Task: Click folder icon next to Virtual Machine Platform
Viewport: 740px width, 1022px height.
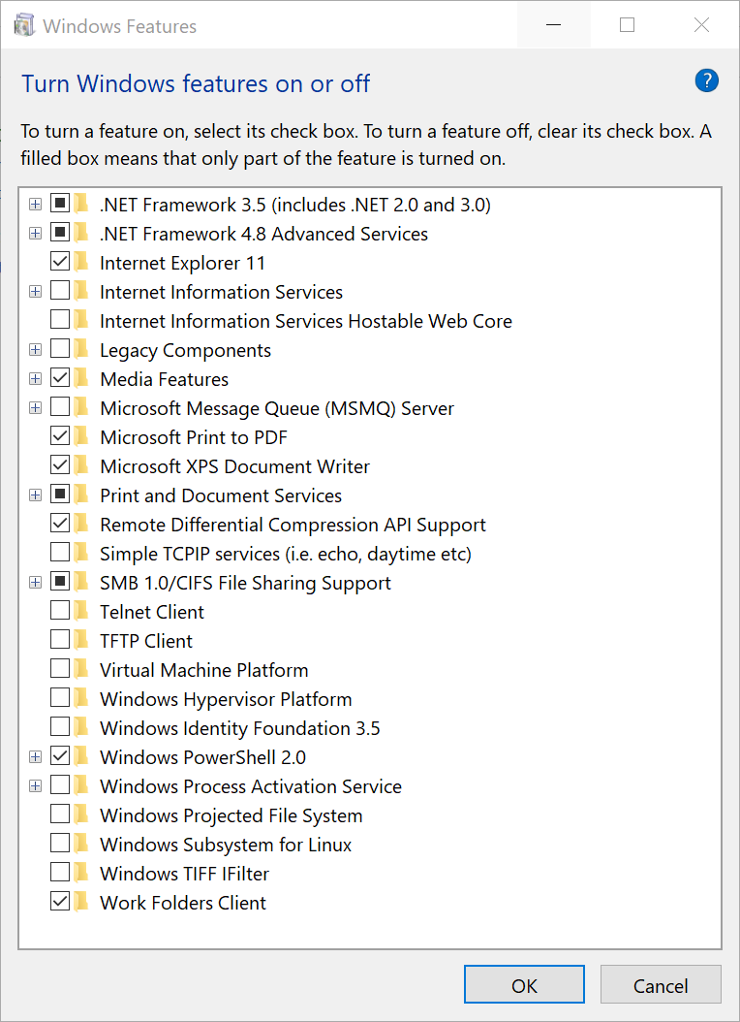Action: (x=82, y=670)
